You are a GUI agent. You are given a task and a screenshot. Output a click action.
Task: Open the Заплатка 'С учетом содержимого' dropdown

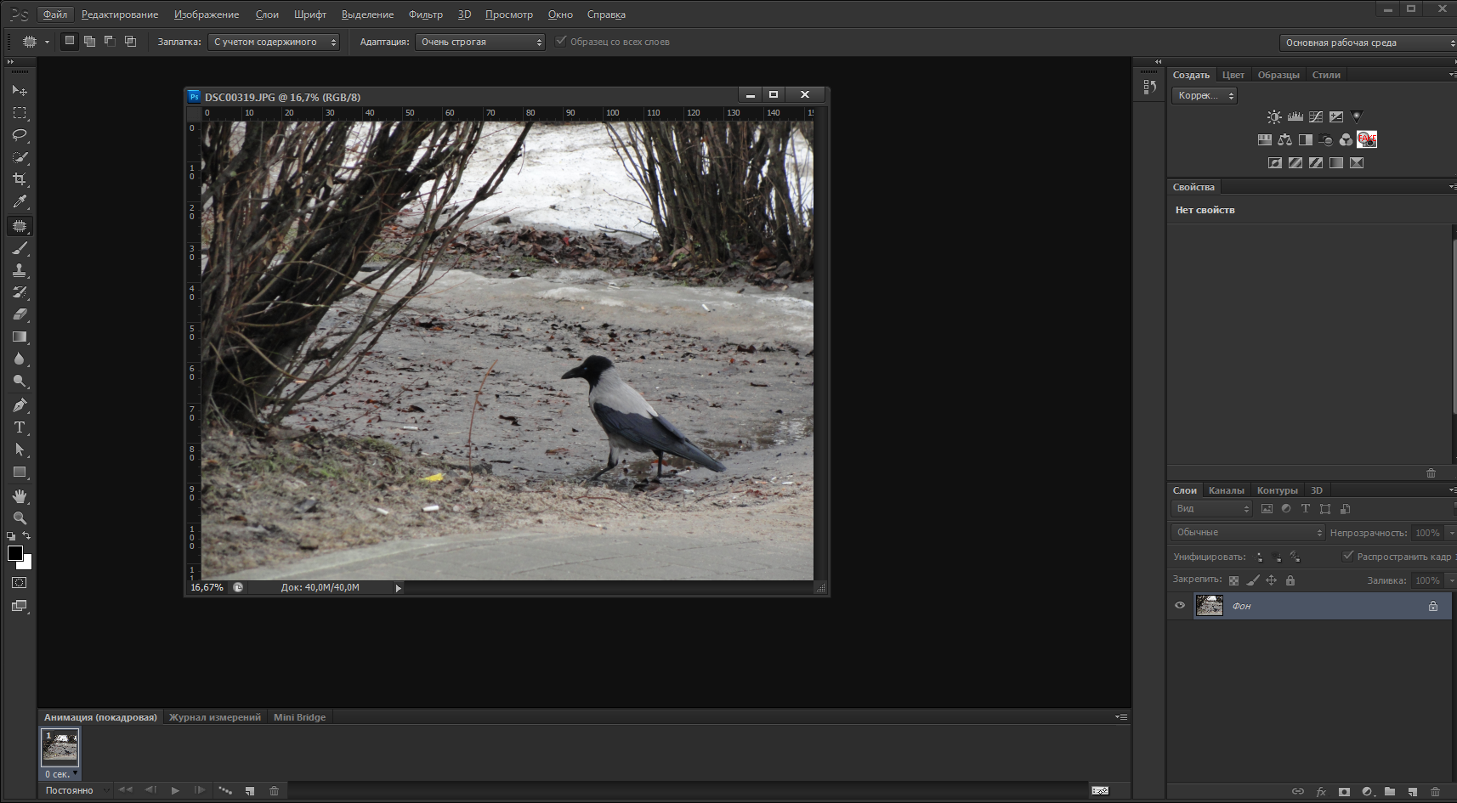[x=273, y=42]
